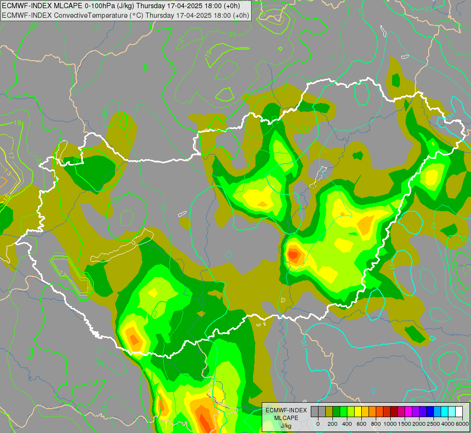Pick the violet swatch left of 2500 tick

[x=423, y=411]
